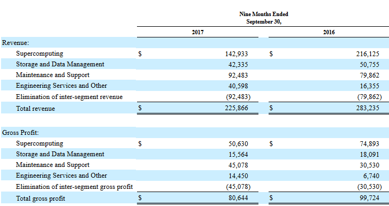Click the Nine Months Ended September 30 heading
Image resolution: width=389 pixels, height=206 pixels.
pyautogui.click(x=264, y=18)
